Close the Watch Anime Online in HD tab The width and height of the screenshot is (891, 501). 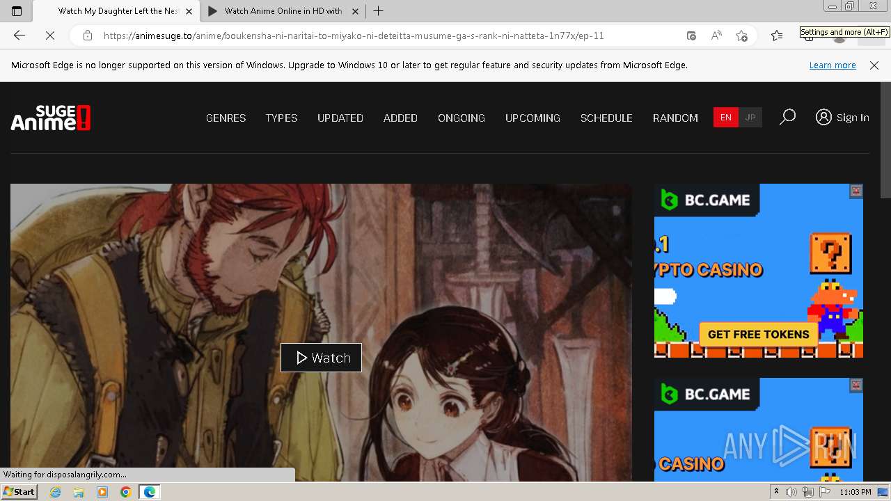[x=356, y=11]
